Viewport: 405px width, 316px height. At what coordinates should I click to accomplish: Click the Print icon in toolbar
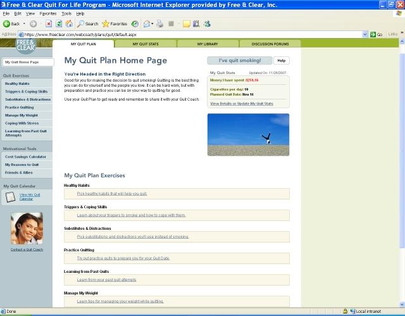pos(160,23)
